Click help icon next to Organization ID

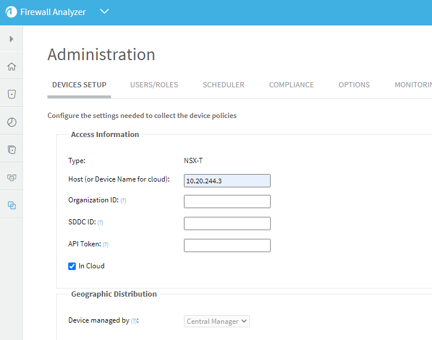123,201
